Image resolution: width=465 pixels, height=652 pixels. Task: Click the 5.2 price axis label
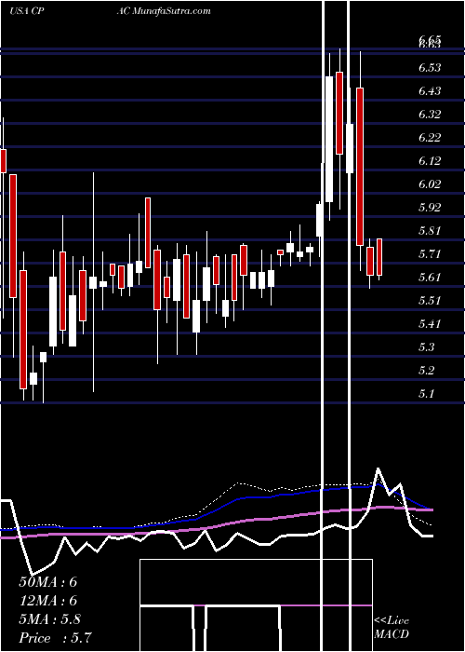pyautogui.click(x=427, y=370)
